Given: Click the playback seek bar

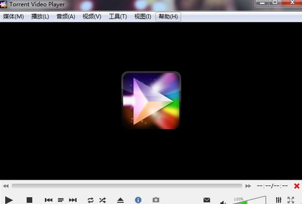Looking at the screenshot, I should tap(127, 186).
